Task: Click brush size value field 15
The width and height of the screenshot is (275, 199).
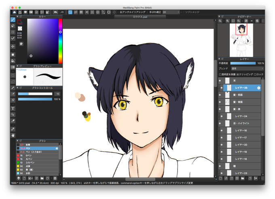Action: (57, 94)
